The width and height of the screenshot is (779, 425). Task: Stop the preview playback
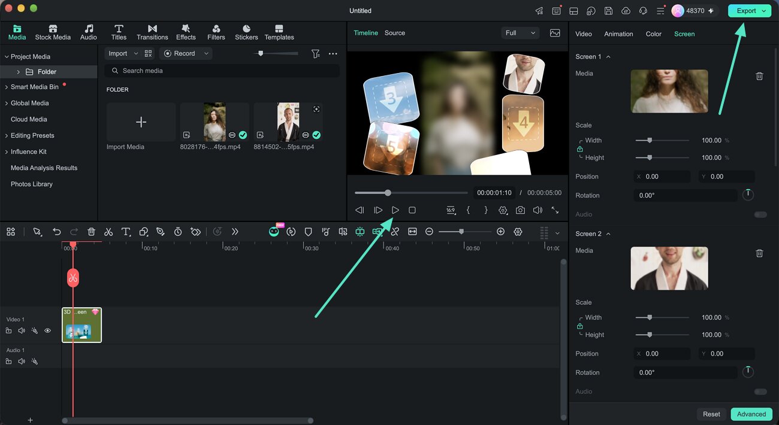412,210
